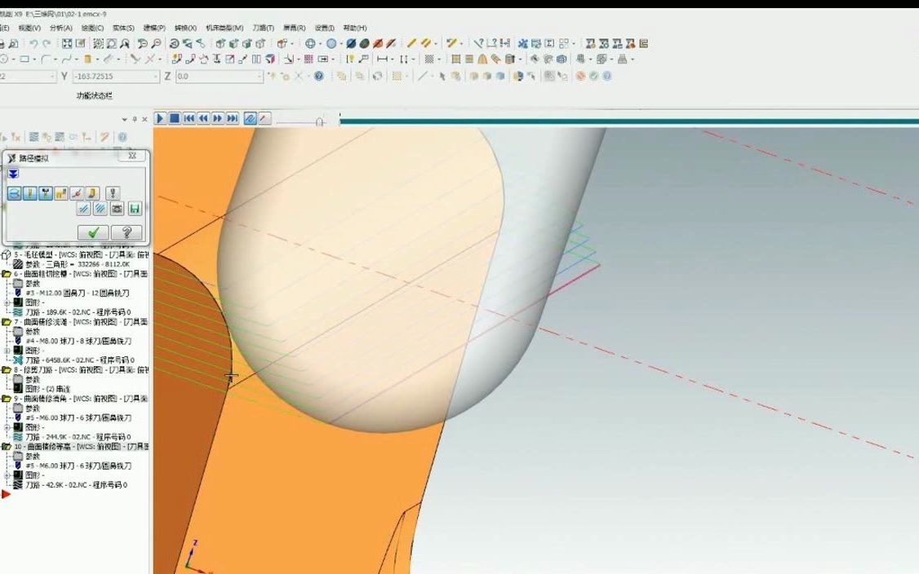Viewport: 919px width, 574px height.
Task: Close the 路径模拟 dialog
Action: click(x=132, y=156)
